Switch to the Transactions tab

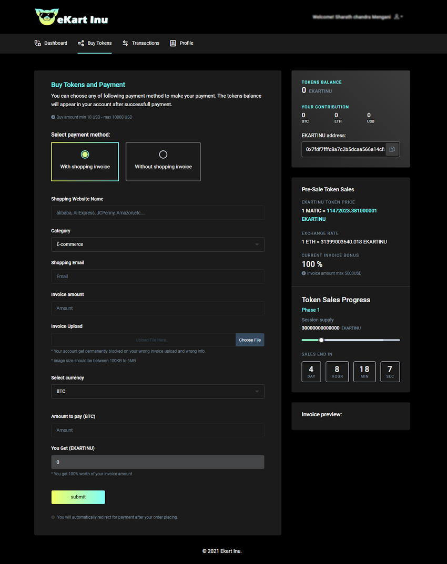point(141,43)
